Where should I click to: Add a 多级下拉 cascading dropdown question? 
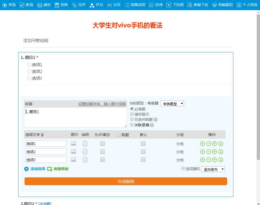198,5
